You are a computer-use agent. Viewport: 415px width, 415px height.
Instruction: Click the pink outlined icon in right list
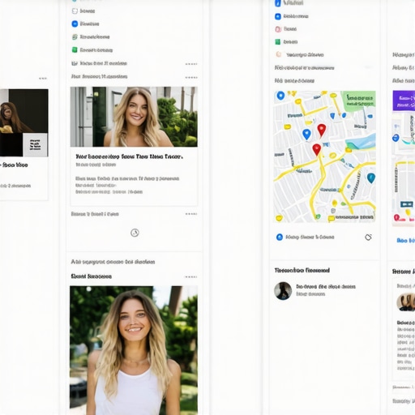pos(278,29)
